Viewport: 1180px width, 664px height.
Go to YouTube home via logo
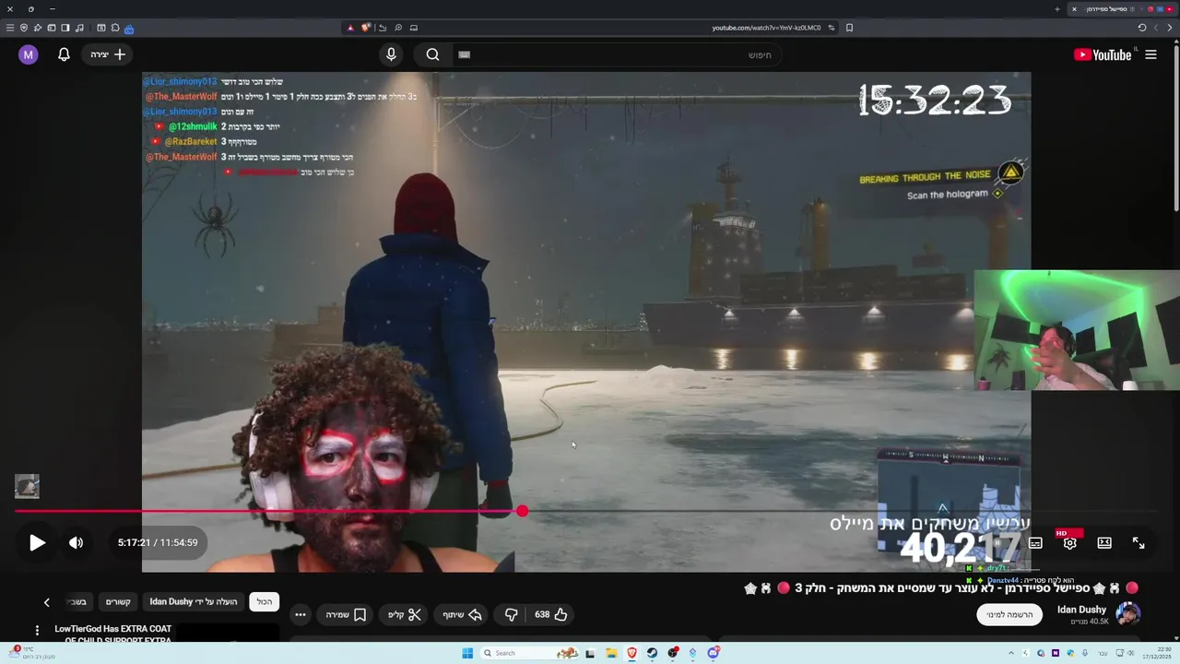coord(1103,54)
